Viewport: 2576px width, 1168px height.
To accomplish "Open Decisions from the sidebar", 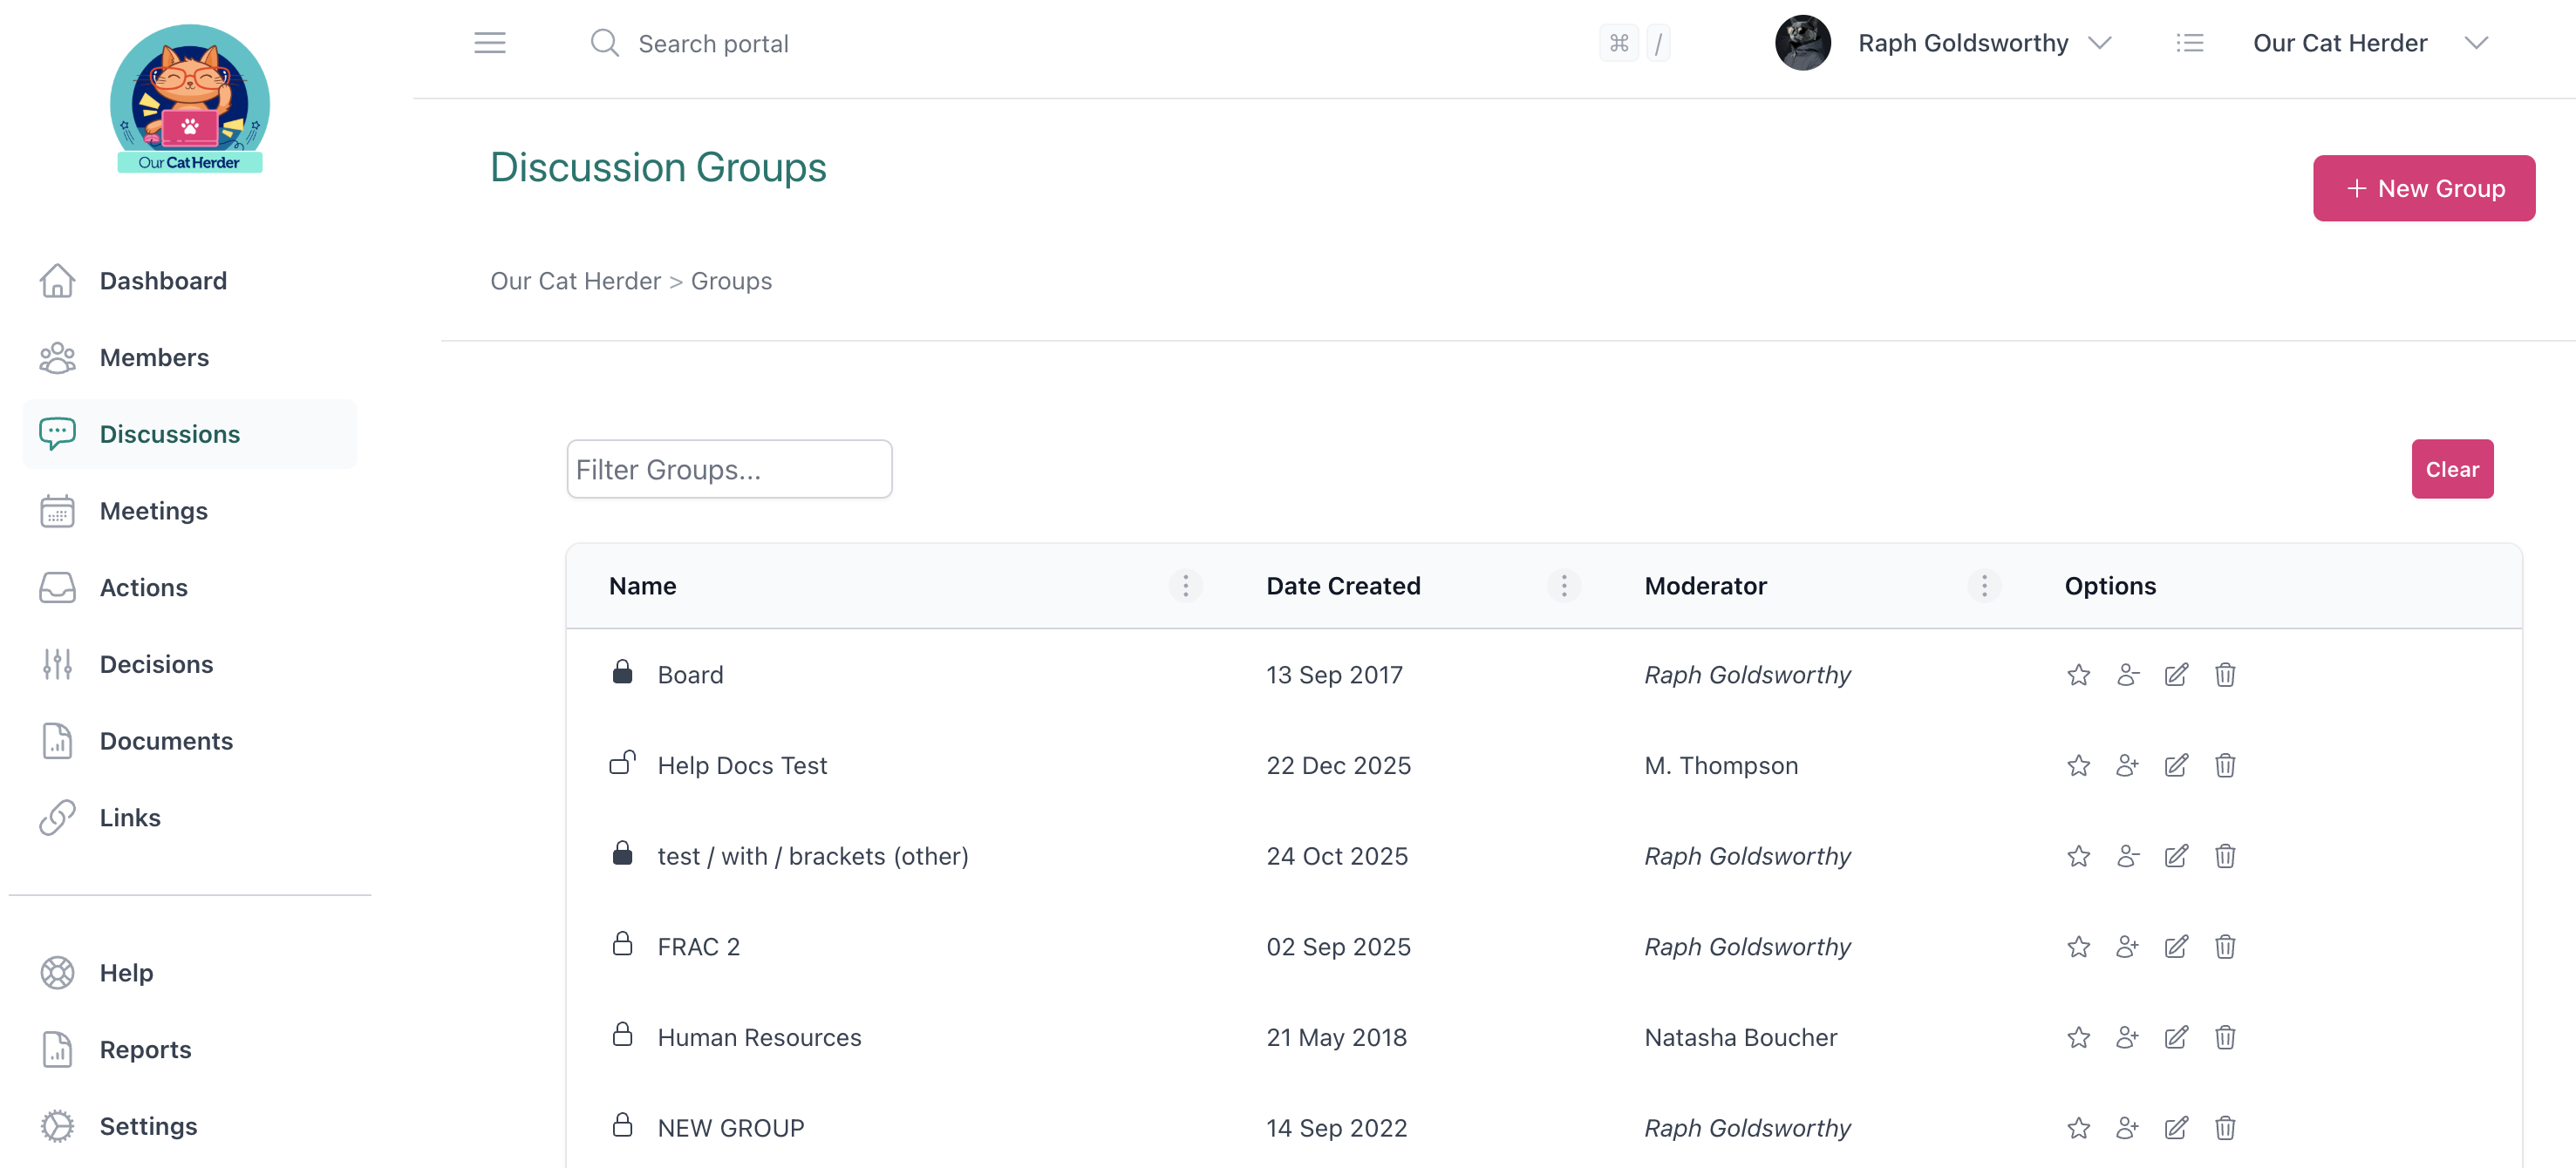I will point(156,664).
